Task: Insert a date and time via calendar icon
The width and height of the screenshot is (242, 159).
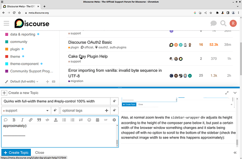Action: pos(98,120)
